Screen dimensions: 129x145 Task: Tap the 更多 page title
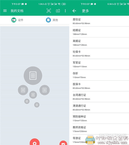[85, 11]
